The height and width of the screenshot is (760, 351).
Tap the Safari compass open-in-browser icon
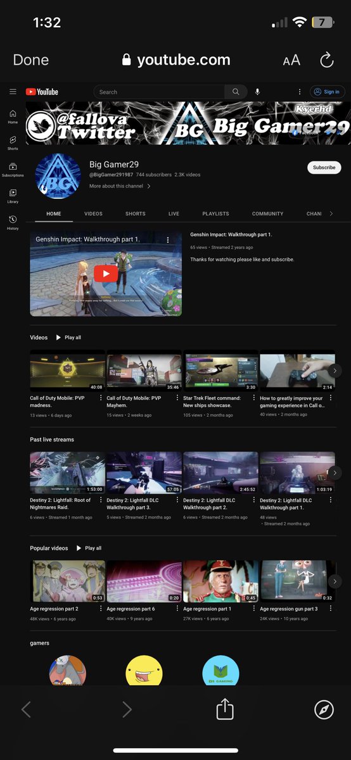click(x=324, y=710)
